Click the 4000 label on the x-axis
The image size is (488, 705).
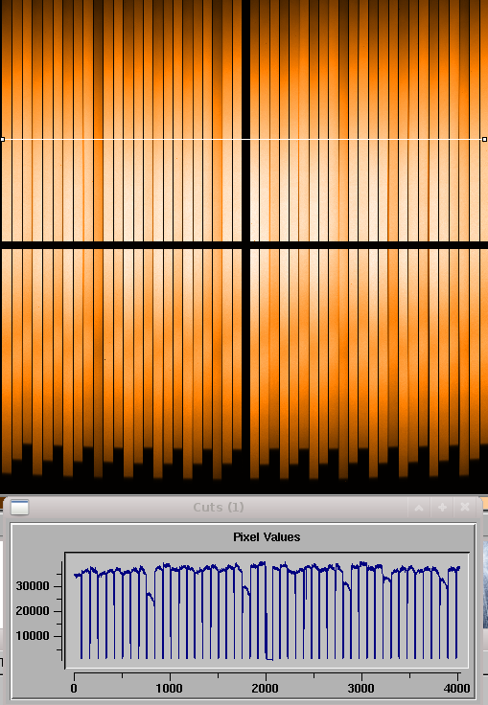pos(457,689)
